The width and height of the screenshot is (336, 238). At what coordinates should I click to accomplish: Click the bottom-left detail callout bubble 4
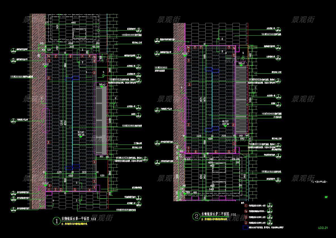[x=13, y=209]
